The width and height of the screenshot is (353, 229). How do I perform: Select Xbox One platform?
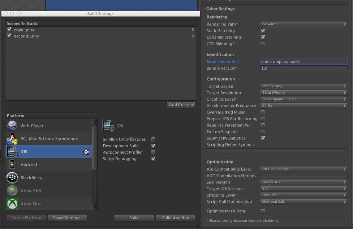pyautogui.click(x=49, y=204)
